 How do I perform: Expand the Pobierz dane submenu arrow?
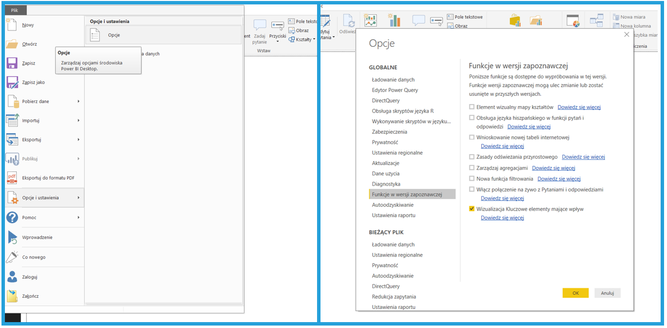click(79, 102)
